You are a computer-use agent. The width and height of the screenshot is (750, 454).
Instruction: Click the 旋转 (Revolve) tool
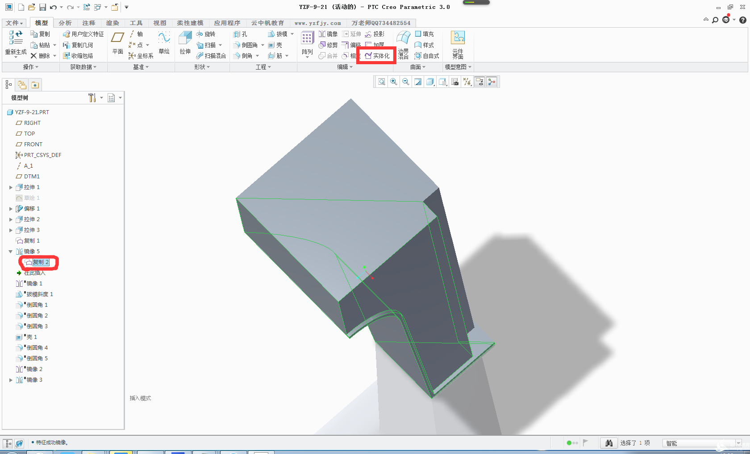206,34
